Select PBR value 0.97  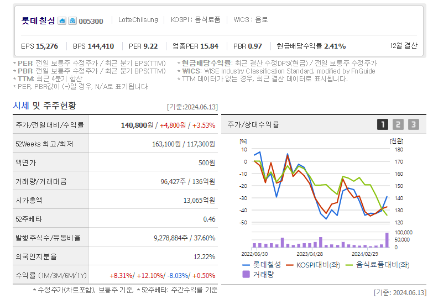pyautogui.click(x=254, y=46)
